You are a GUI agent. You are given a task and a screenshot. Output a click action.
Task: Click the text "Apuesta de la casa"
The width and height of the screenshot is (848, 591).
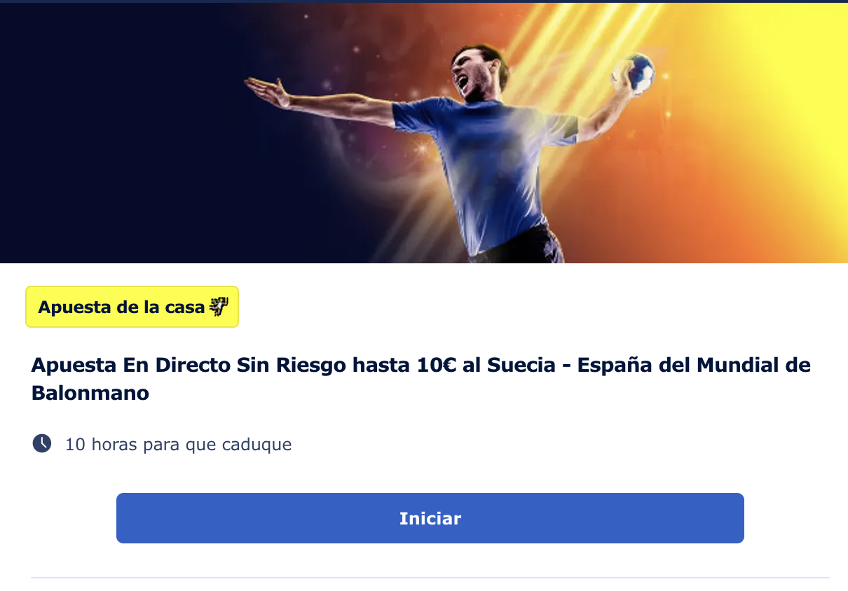121,307
